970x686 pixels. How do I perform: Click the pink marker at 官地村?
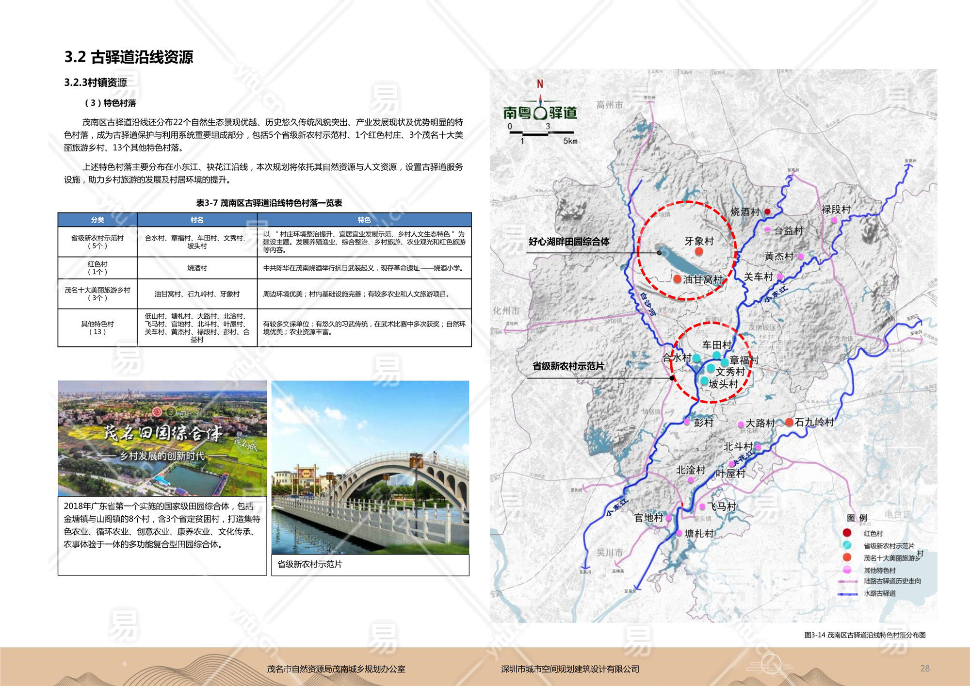tap(668, 518)
